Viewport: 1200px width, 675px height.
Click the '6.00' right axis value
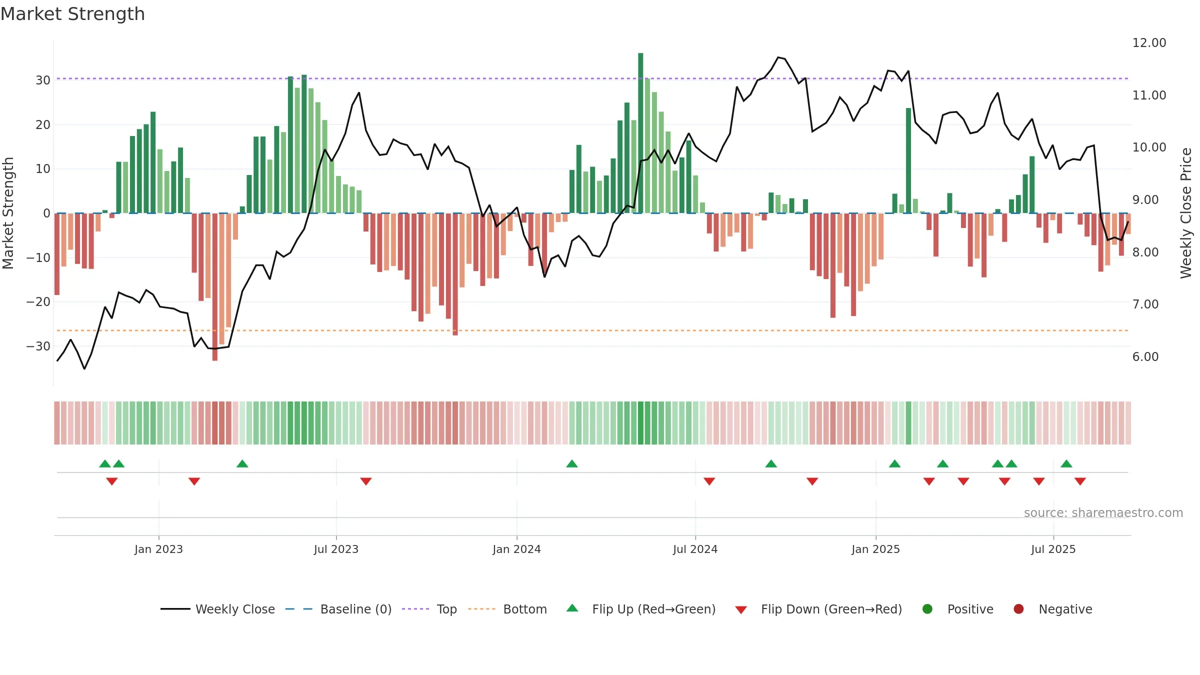click(x=1145, y=357)
